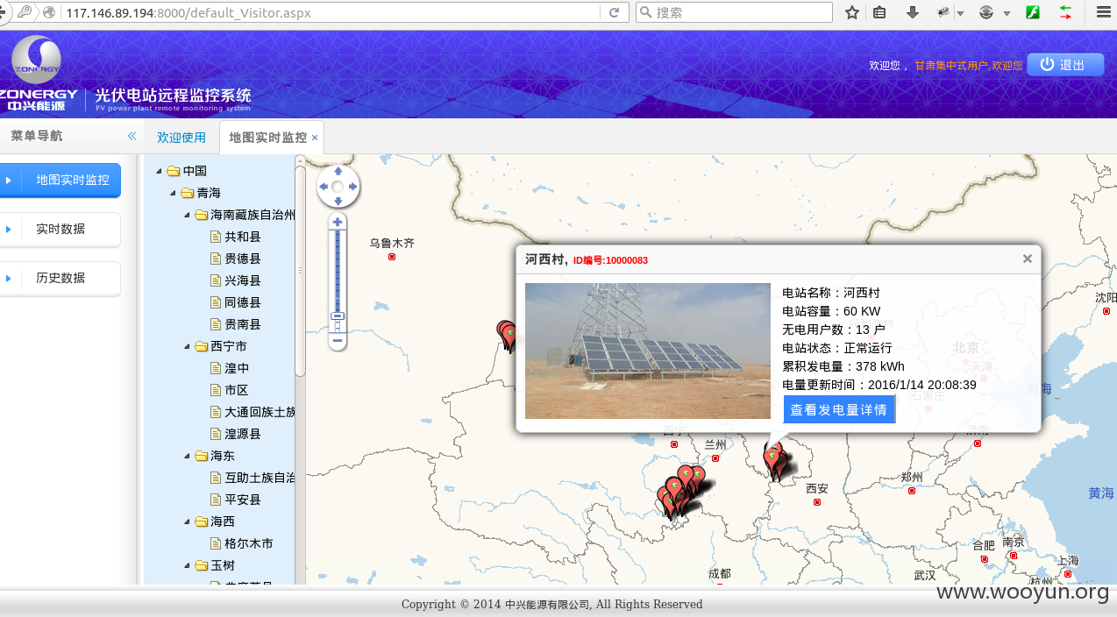Viewport: 1117px width, 617px height.
Task: Open the 河西村 station photo
Action: tap(647, 351)
